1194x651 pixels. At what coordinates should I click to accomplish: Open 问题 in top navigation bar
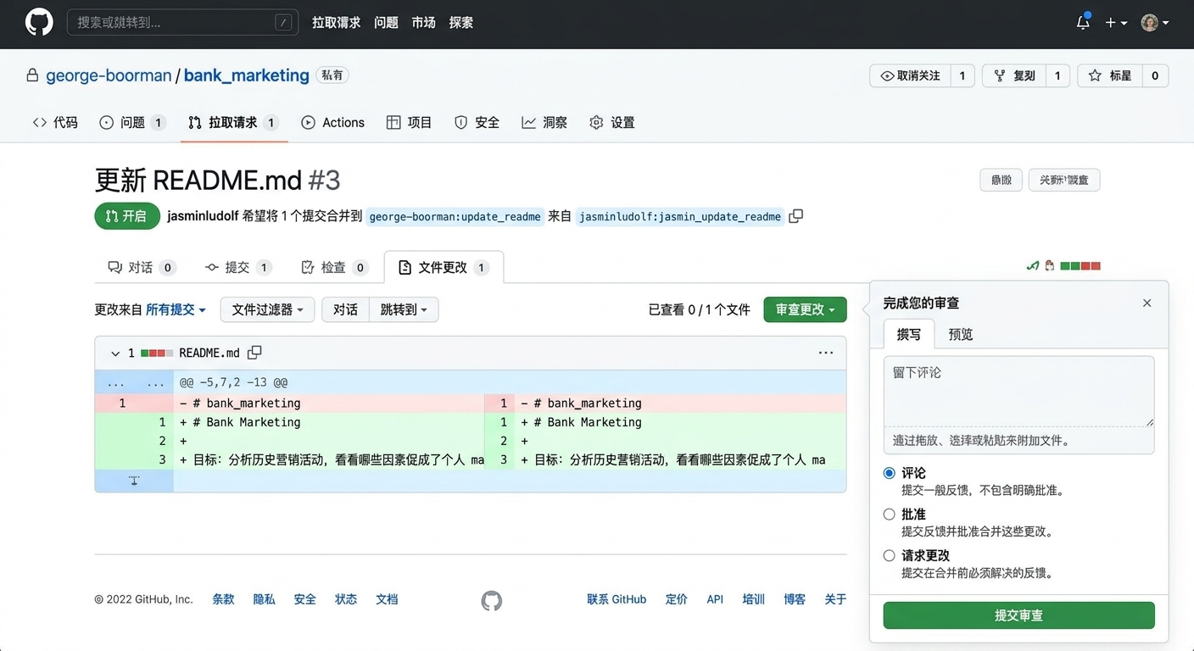pos(386,23)
